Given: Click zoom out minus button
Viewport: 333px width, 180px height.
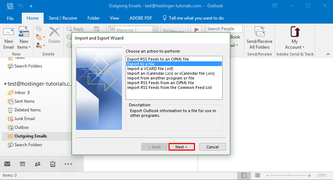Looking at the screenshot, I should (x=268, y=176).
